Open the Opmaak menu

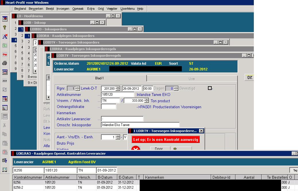78,9
